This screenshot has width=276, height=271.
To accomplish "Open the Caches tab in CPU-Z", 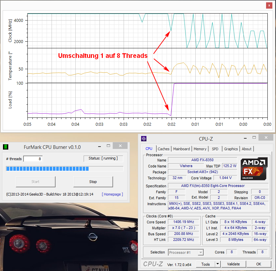I will [164, 149].
